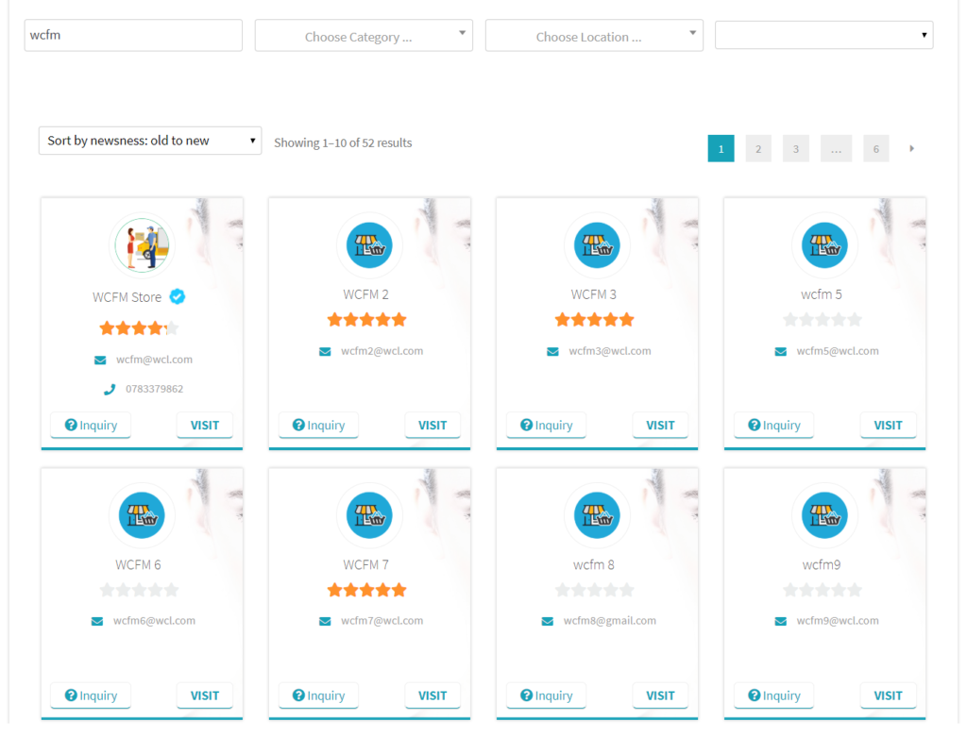Visit the WCFM 3 store
Viewport: 967px width, 737px height.
(660, 426)
